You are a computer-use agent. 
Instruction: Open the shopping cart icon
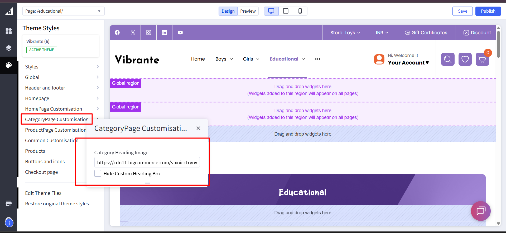tap(482, 59)
